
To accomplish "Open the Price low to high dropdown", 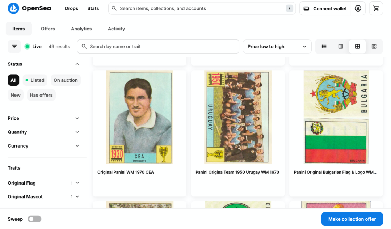I will [277, 47].
